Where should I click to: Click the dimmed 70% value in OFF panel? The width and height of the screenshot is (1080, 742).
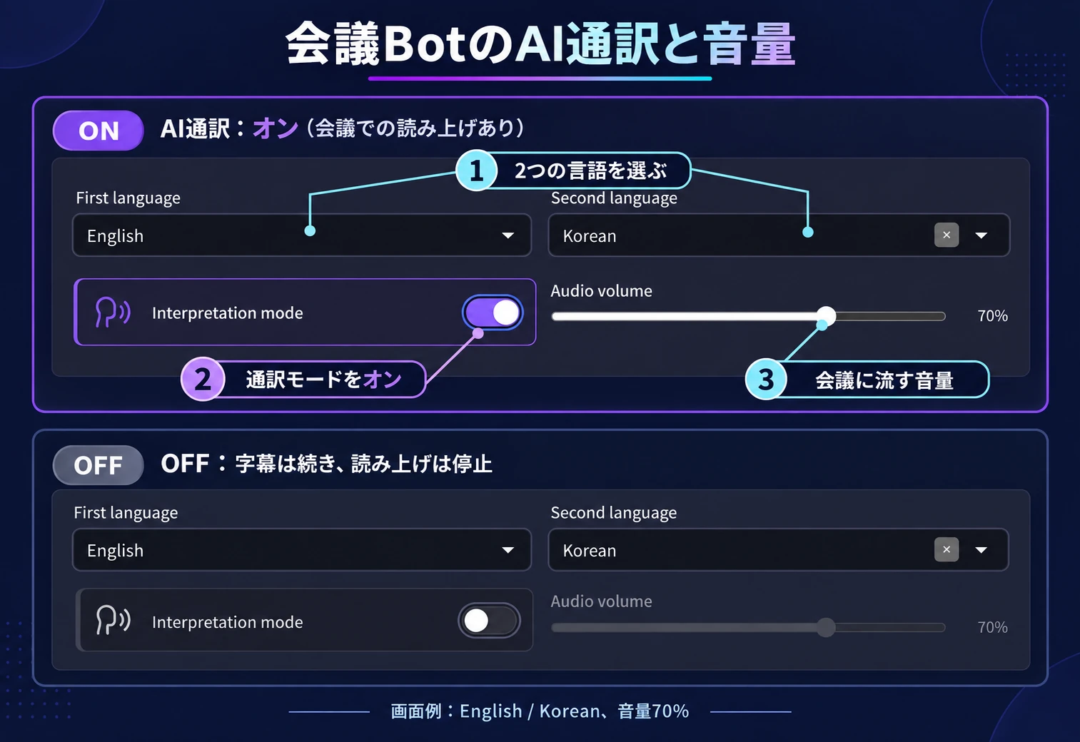click(992, 628)
